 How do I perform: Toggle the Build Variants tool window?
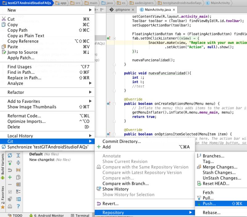[x=3, y=166]
